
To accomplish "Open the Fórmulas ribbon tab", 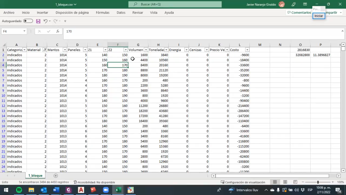I will (103, 12).
